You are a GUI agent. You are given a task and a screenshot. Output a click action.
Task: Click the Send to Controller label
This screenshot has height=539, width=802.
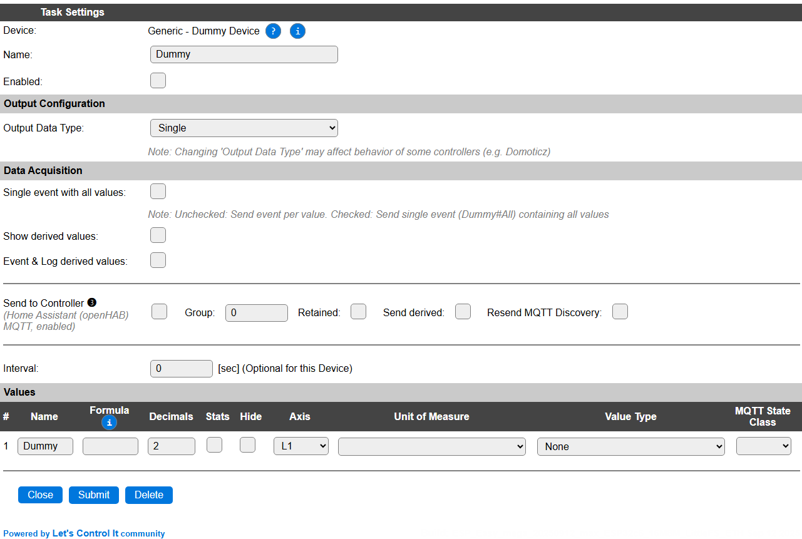coord(44,303)
